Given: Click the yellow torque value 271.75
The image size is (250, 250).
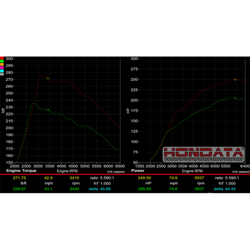Looking at the screenshot, I should [x=19, y=178].
